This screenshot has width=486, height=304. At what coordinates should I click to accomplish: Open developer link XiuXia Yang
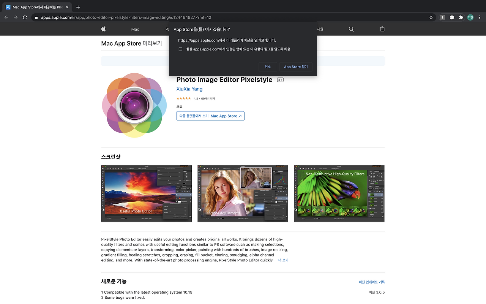(189, 89)
